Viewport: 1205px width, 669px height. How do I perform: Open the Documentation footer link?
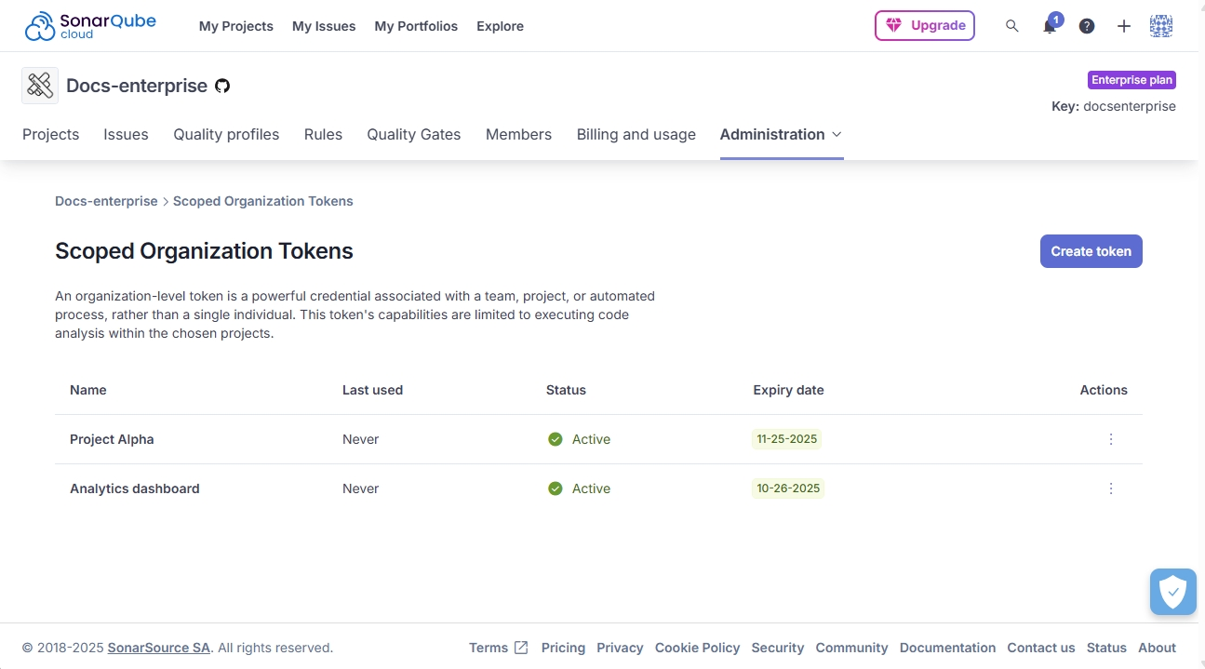click(947, 648)
